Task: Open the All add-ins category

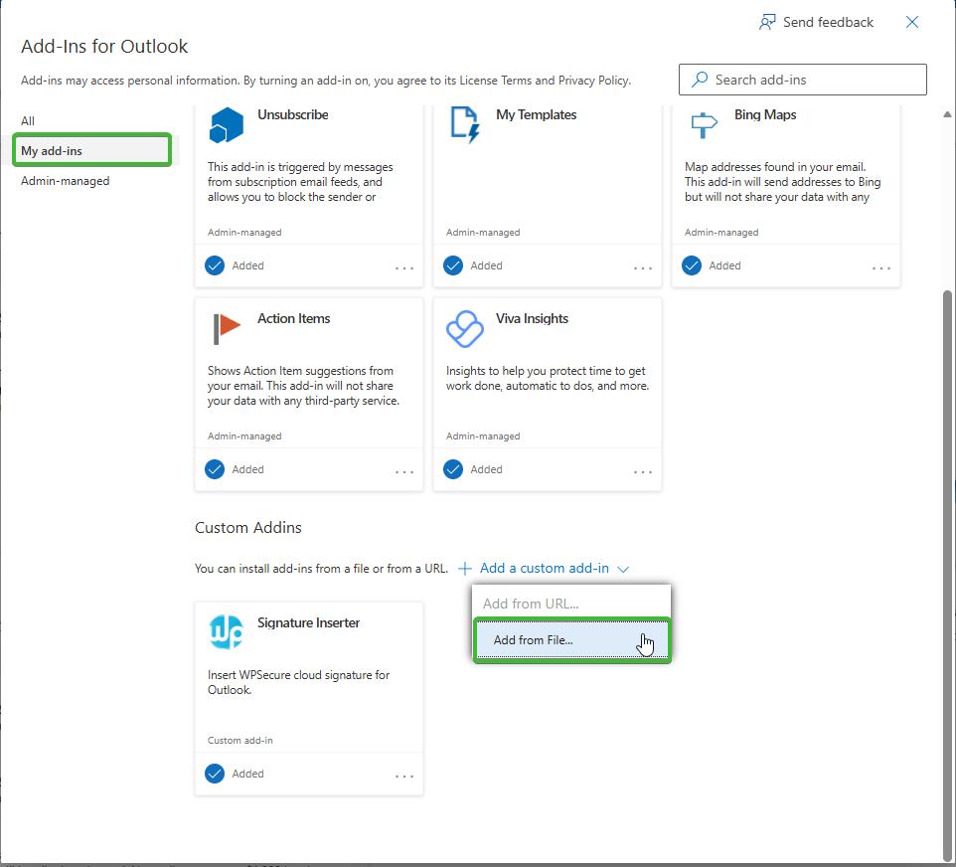Action: click(28, 121)
